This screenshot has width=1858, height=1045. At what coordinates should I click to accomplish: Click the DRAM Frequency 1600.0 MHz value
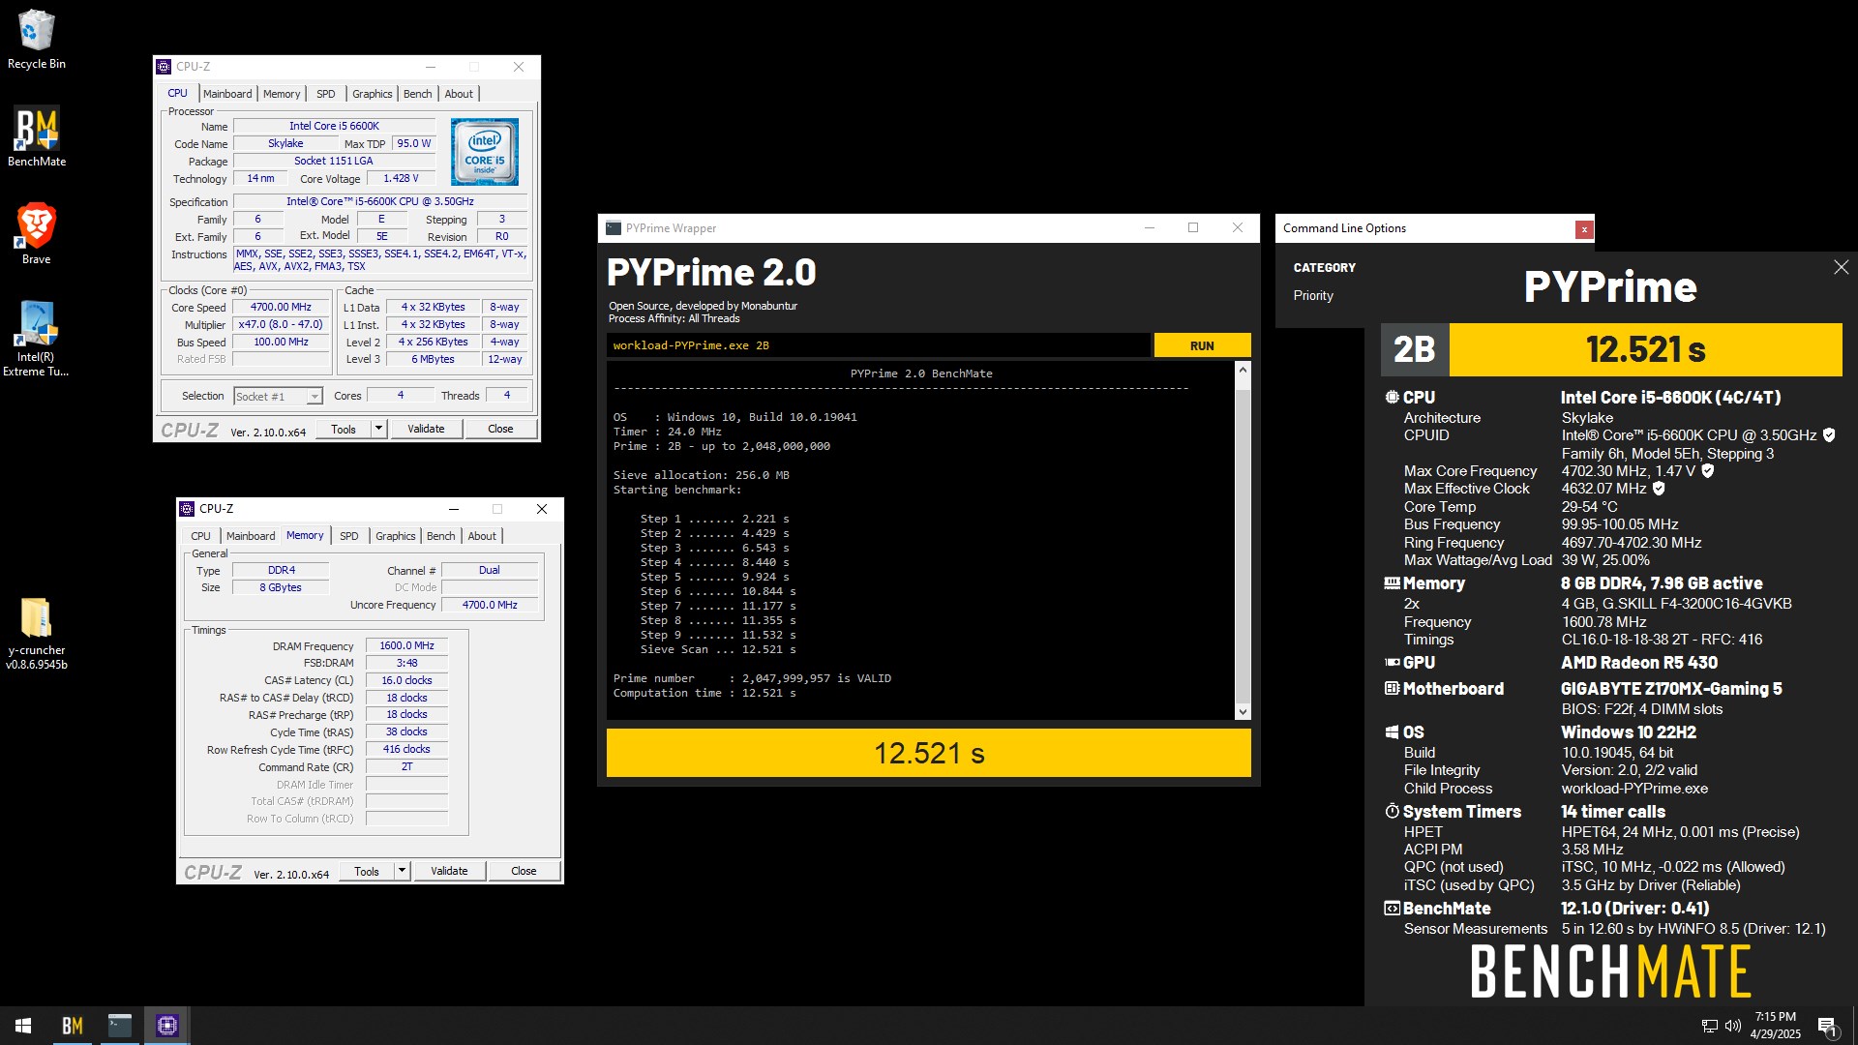tap(407, 646)
